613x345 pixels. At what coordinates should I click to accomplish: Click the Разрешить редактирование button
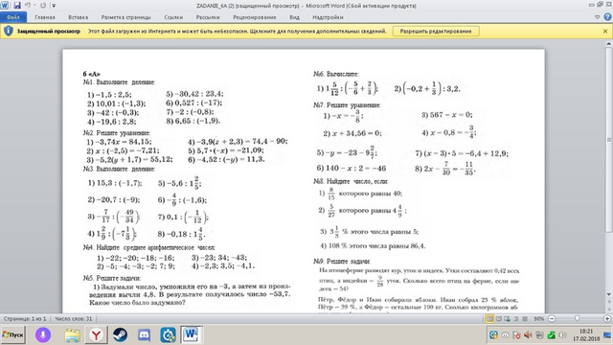point(436,32)
